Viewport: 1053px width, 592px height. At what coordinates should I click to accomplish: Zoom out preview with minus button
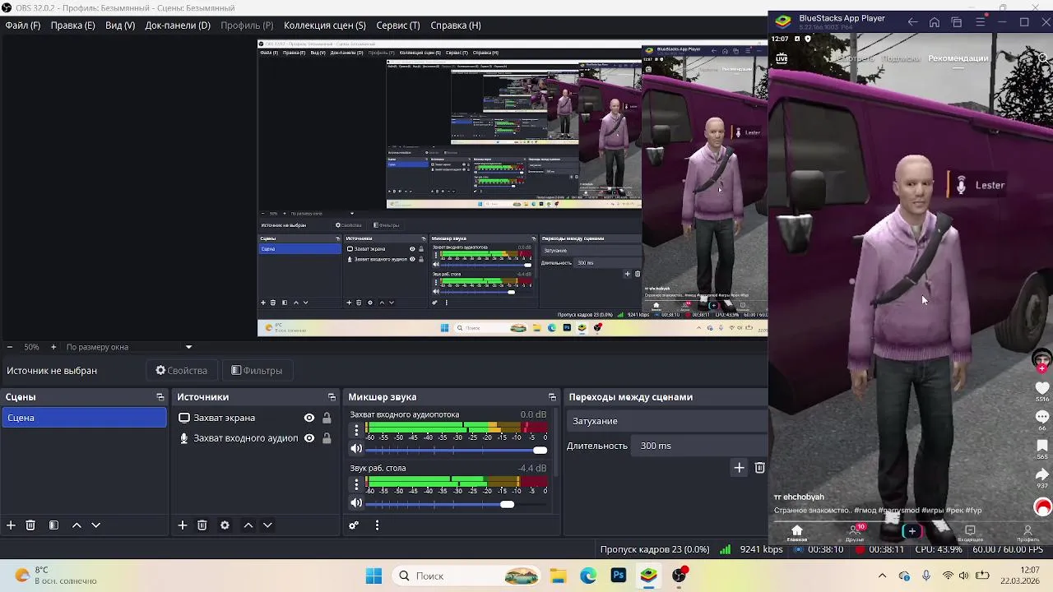point(9,347)
